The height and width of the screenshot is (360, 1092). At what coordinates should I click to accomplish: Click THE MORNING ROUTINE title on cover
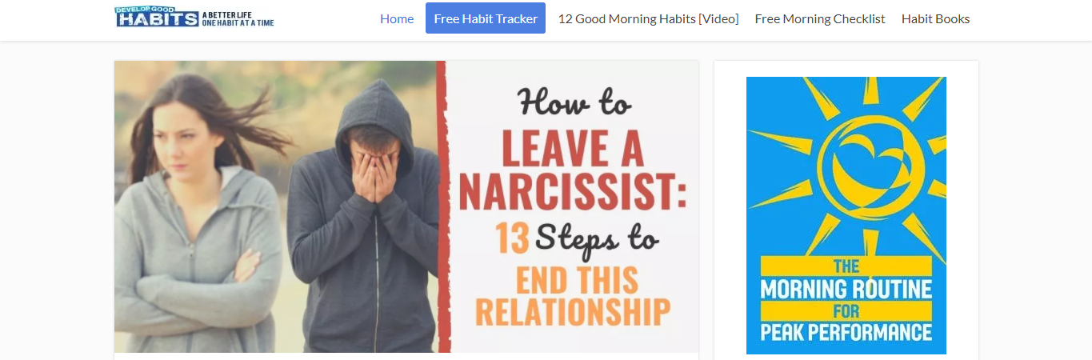coord(846,278)
